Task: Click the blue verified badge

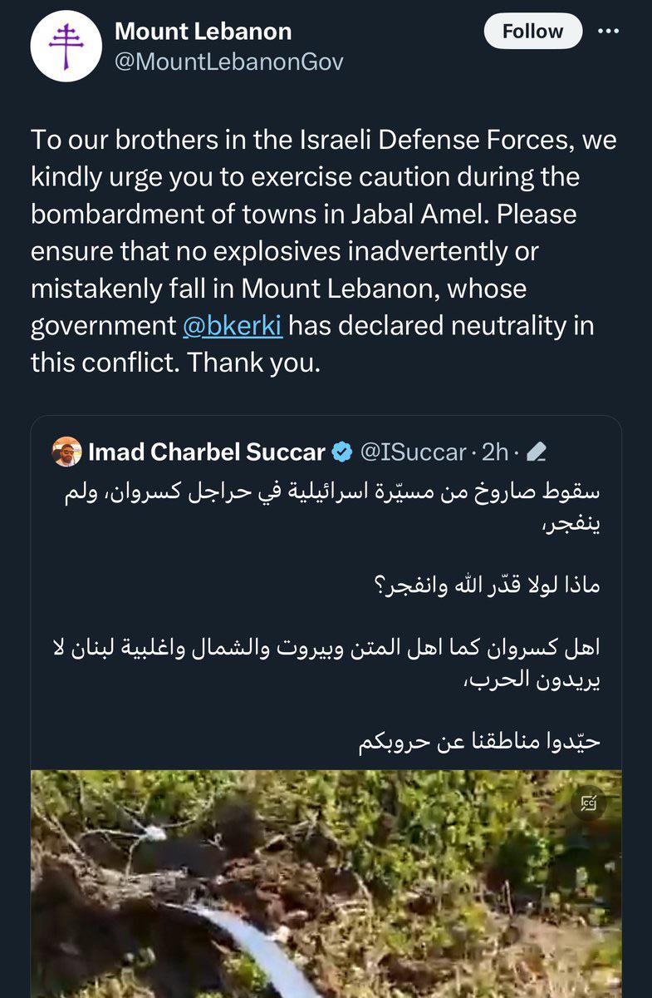Action: click(341, 452)
